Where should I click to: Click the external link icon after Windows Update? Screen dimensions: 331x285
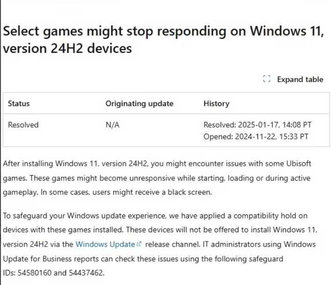point(139,244)
